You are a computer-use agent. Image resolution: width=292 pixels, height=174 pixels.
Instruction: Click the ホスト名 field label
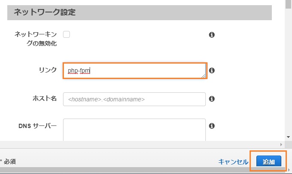(45, 98)
